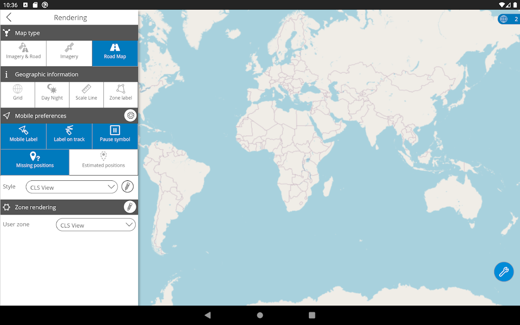Viewport: 520px width, 325px height.
Task: Tap the Android home button
Action: click(260, 315)
